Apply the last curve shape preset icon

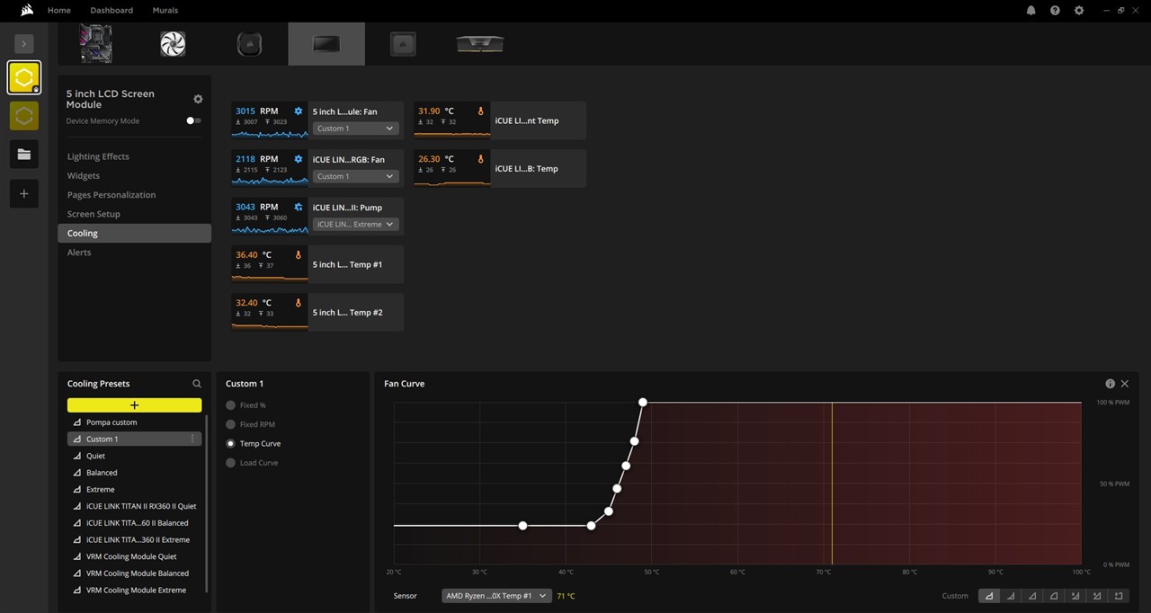1119,596
